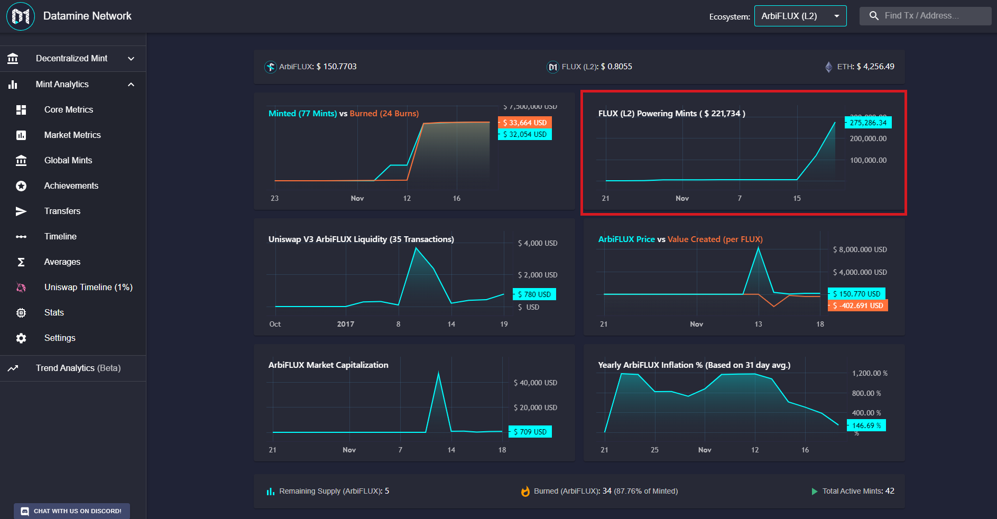Click the Total Active Mints: 42 text
This screenshot has width=997, height=519.
pos(858,492)
